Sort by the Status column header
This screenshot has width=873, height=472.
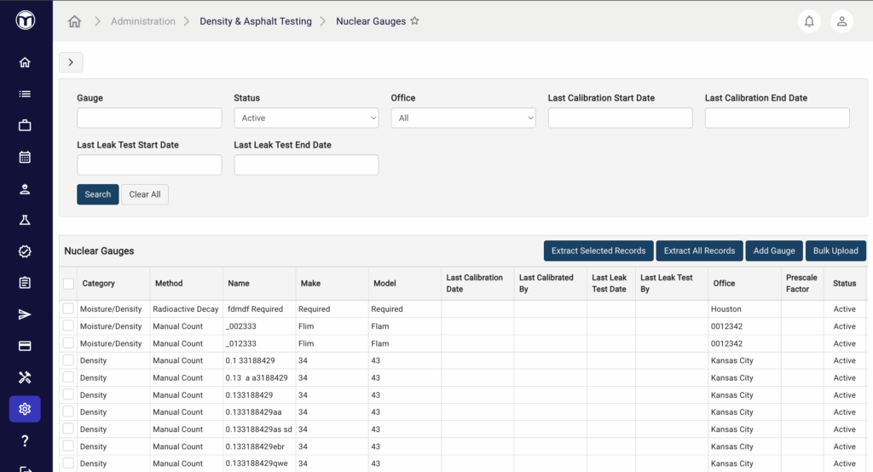click(x=844, y=284)
